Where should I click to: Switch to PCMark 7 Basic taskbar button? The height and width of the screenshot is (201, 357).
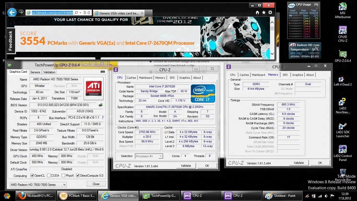(77, 196)
